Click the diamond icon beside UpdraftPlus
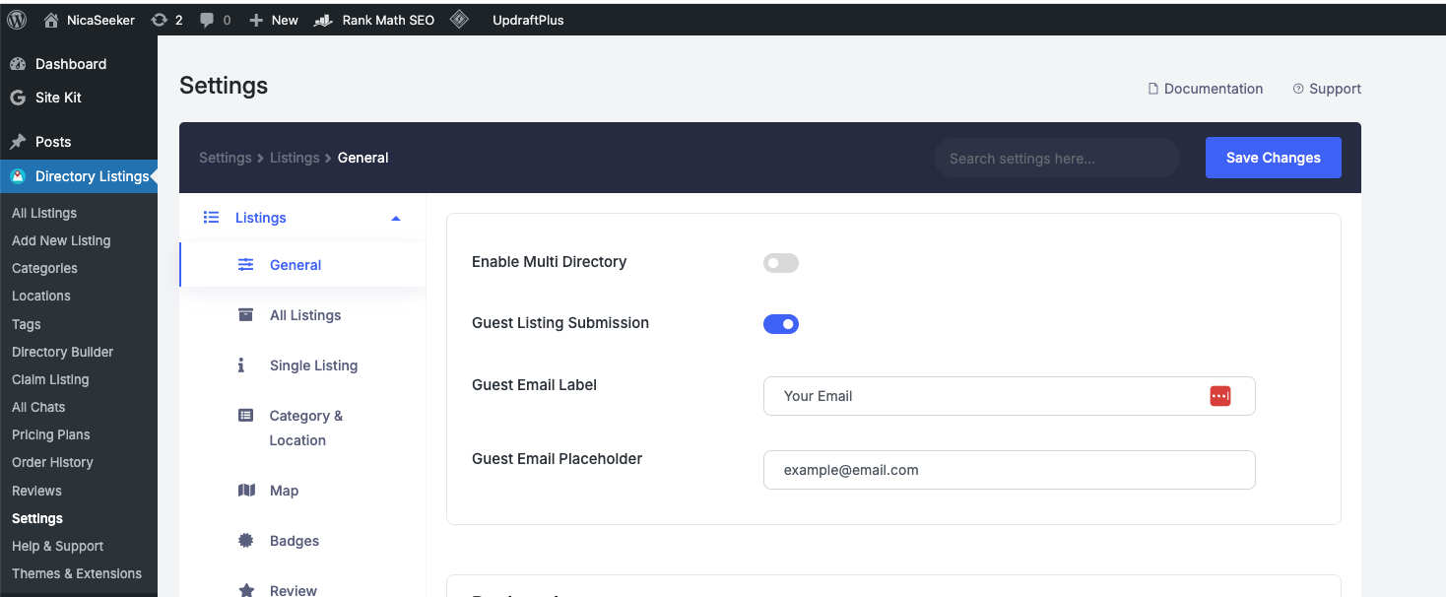This screenshot has width=1446, height=597. (x=459, y=20)
